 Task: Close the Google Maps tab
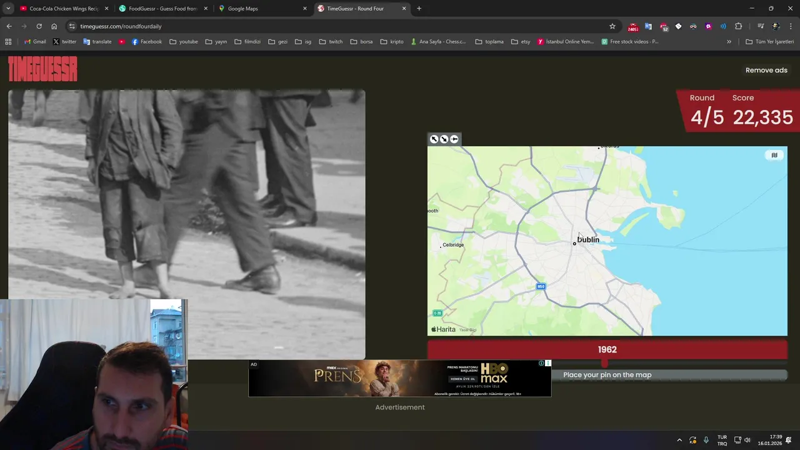305,9
